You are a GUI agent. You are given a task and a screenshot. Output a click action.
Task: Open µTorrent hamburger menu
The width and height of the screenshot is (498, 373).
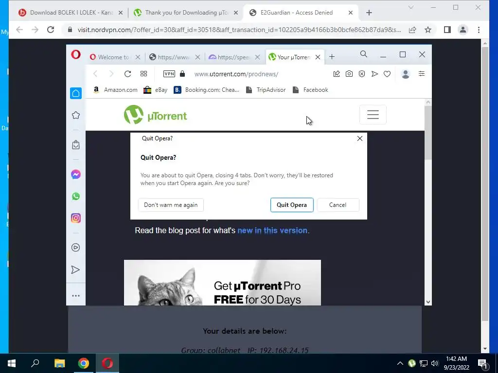[373, 115]
